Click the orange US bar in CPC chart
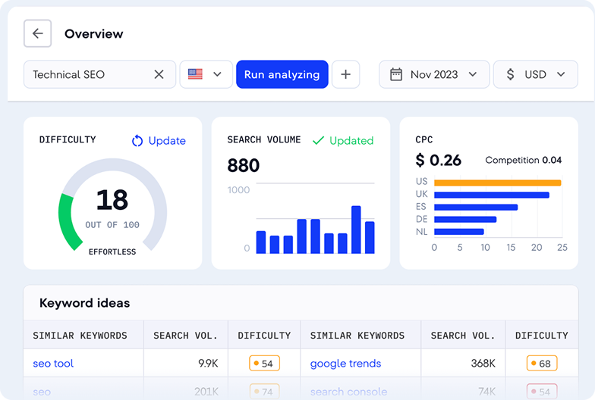The image size is (595, 400). pos(497,183)
